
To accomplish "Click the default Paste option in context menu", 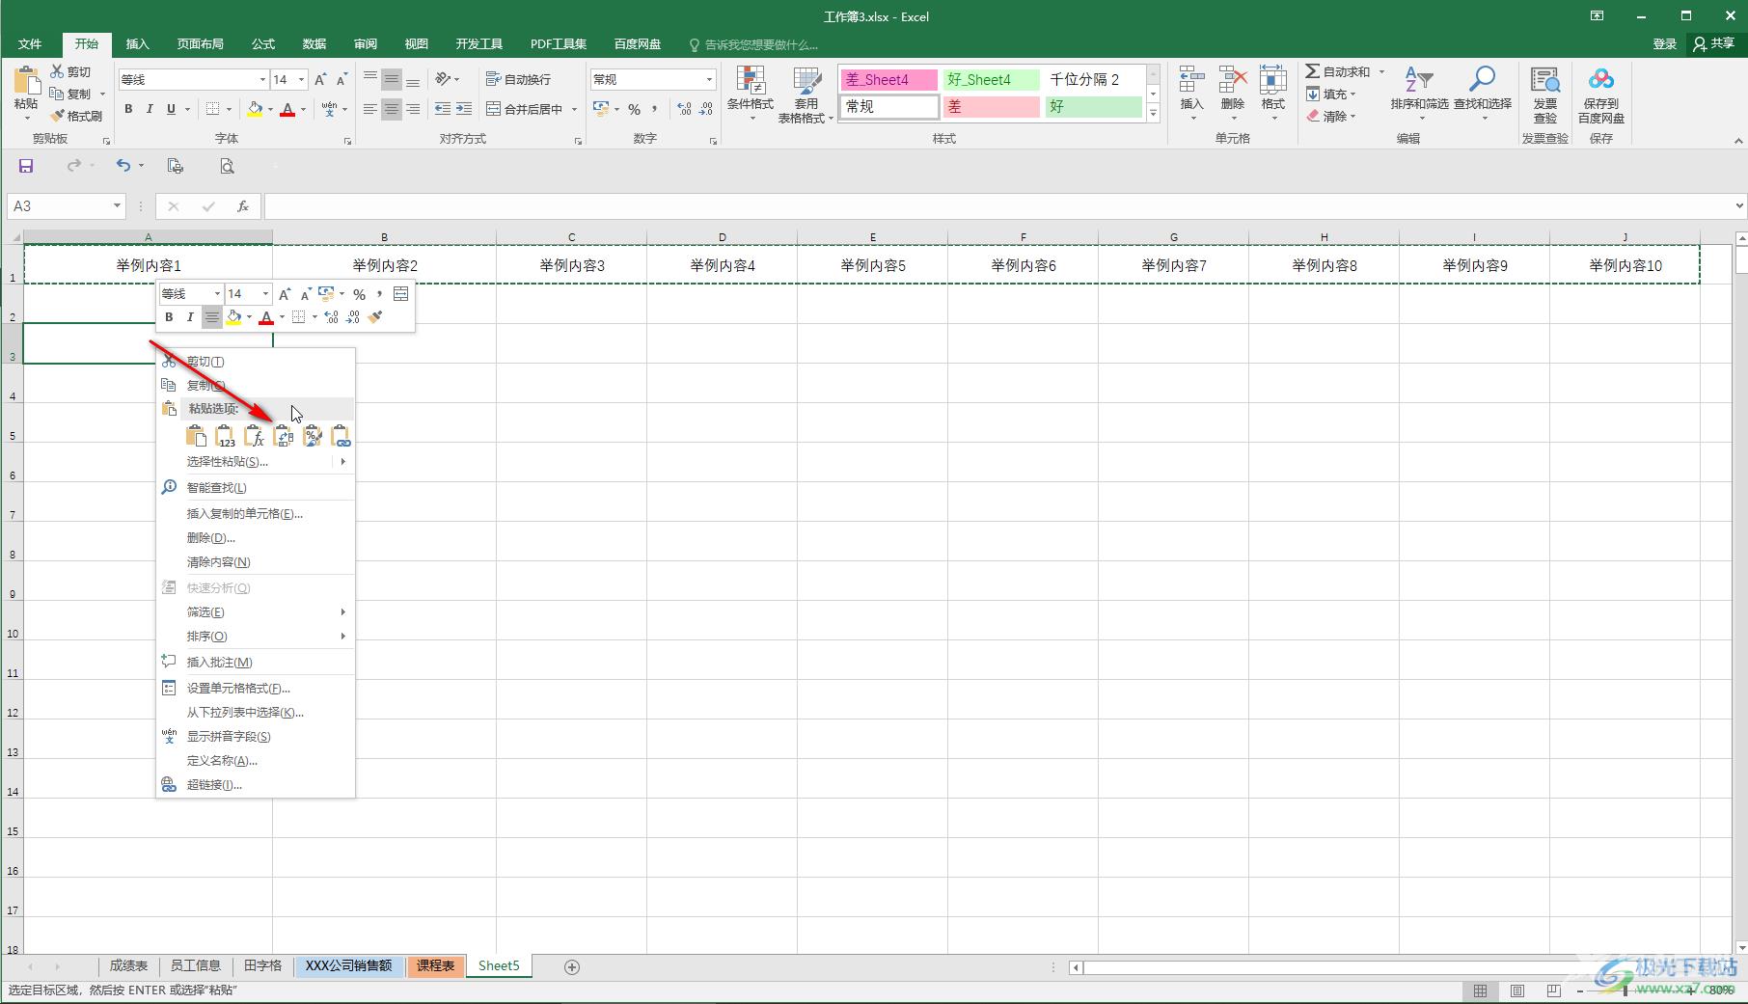I will pyautogui.click(x=196, y=436).
